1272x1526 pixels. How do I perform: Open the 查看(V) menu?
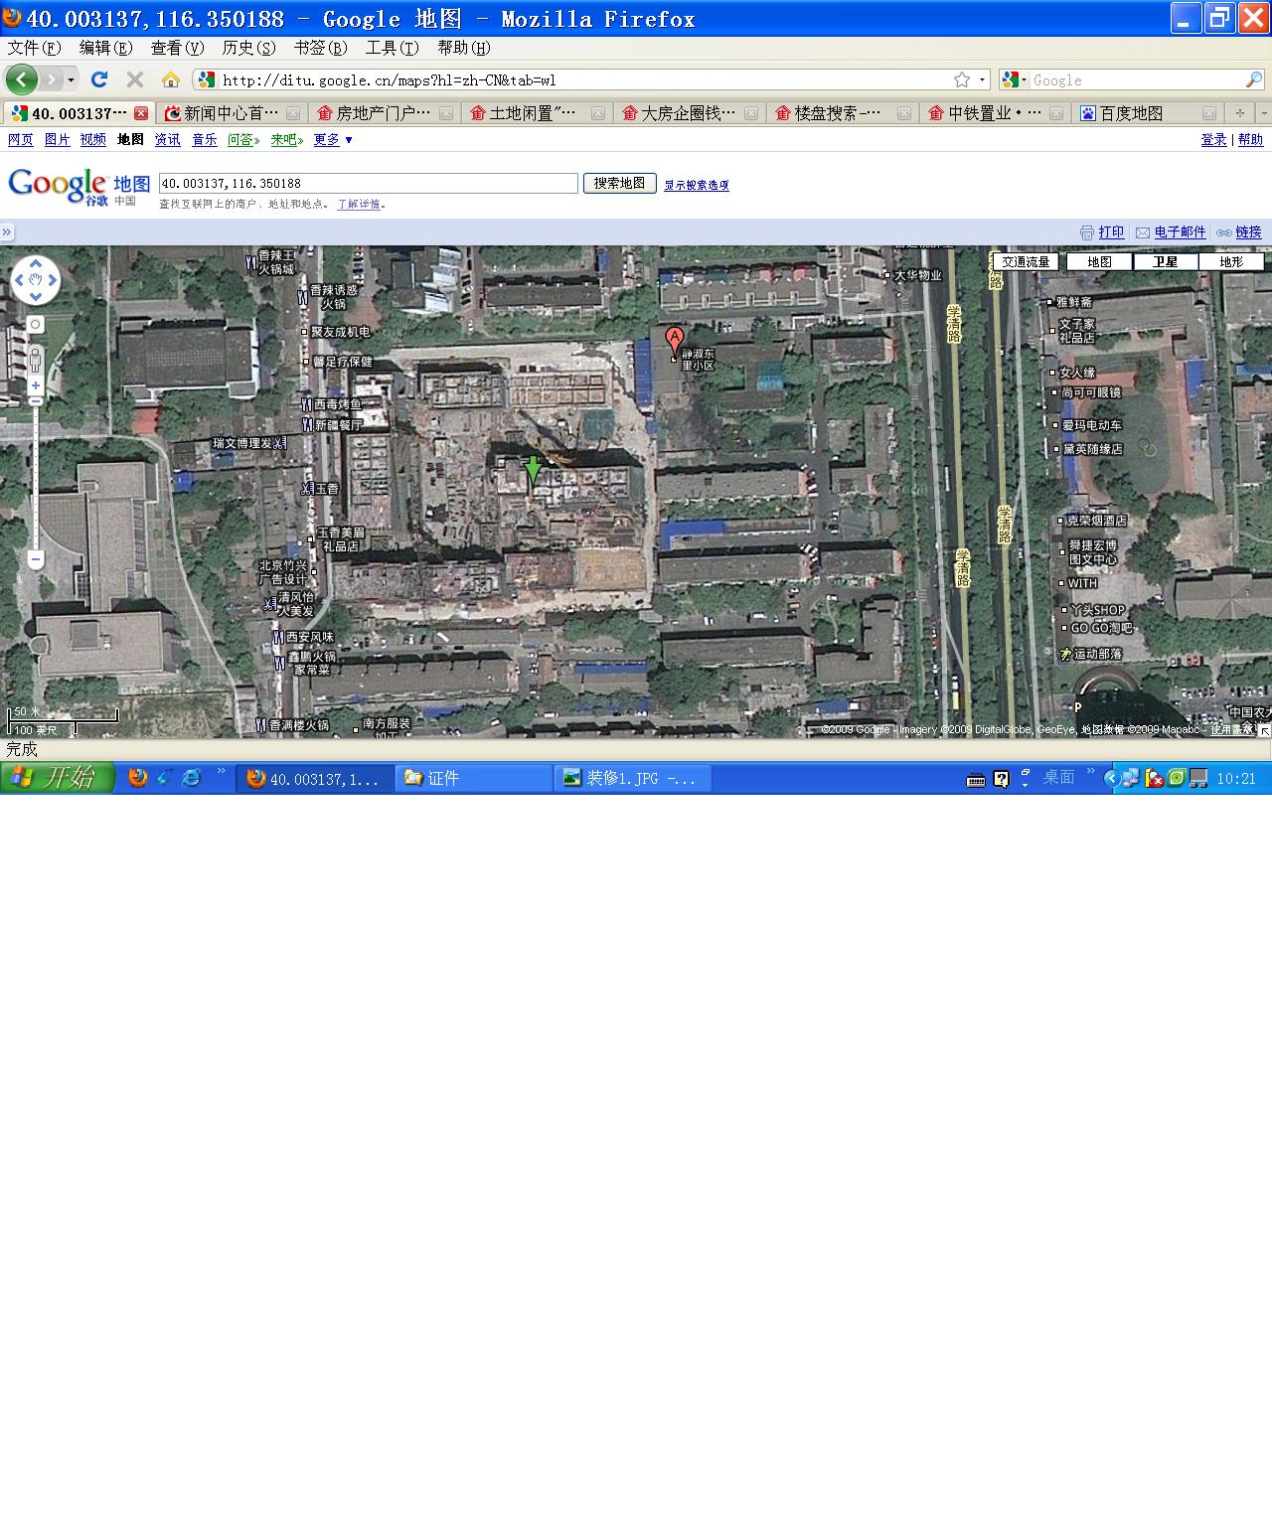(177, 48)
